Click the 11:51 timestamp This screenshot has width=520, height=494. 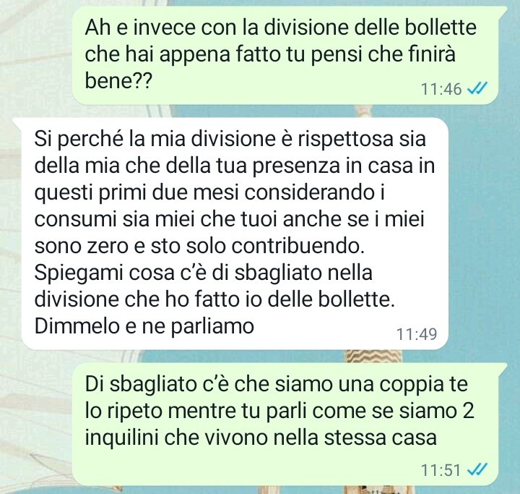click(441, 470)
